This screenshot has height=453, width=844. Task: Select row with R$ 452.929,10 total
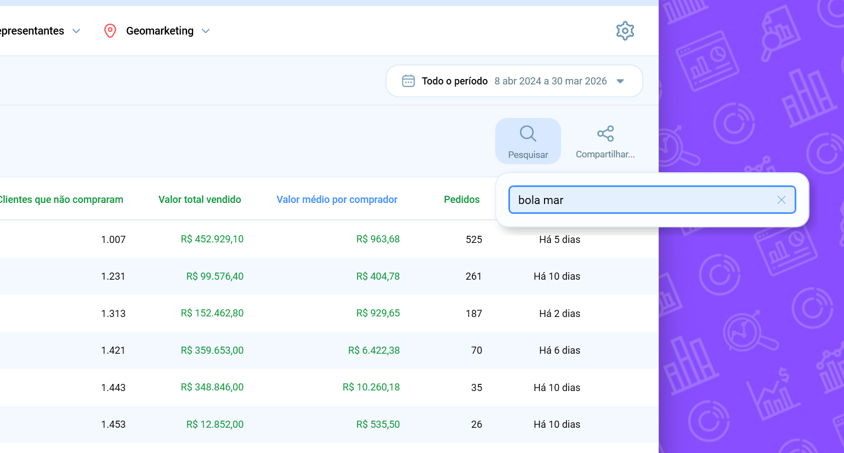(212, 239)
